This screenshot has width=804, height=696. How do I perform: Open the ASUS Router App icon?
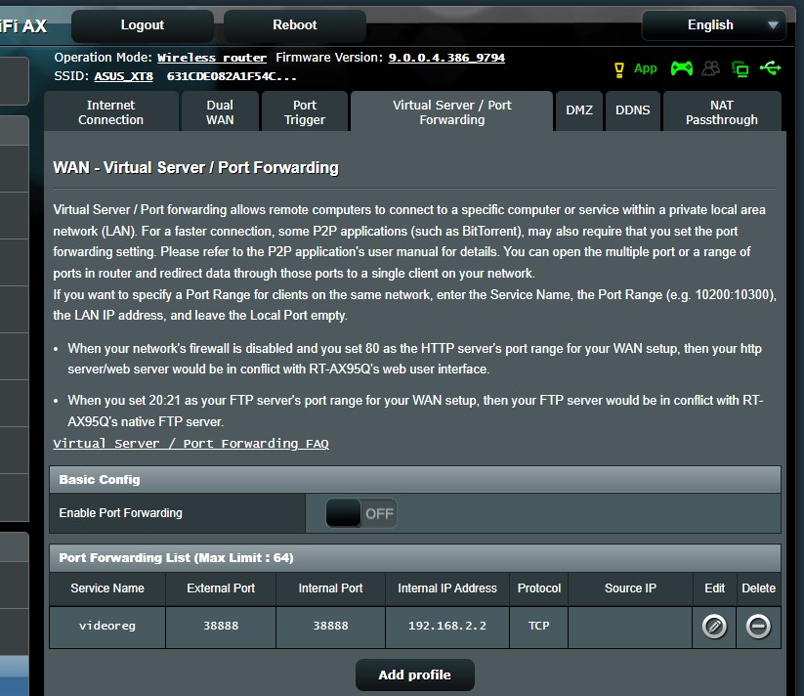pos(645,68)
